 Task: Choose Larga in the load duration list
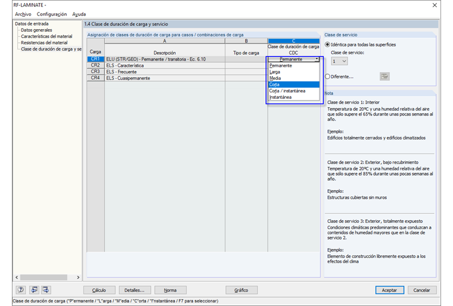[x=293, y=72]
